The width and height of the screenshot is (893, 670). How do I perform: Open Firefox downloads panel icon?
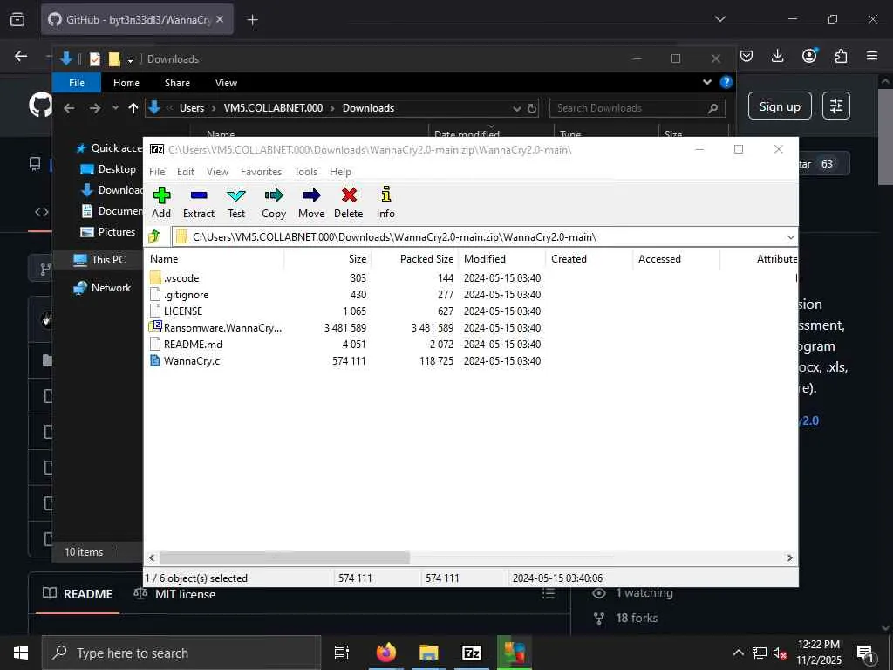(777, 56)
